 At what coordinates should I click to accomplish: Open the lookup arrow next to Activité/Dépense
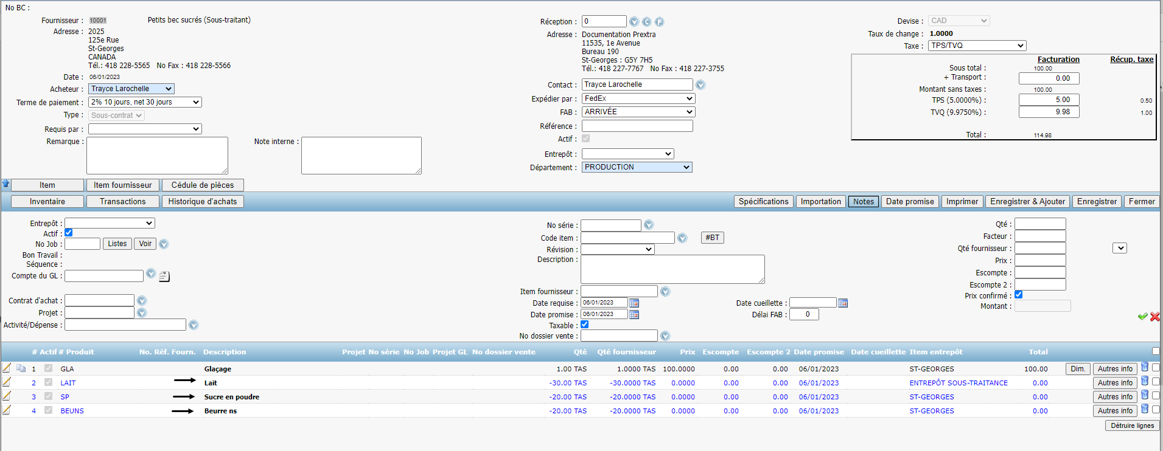[194, 325]
